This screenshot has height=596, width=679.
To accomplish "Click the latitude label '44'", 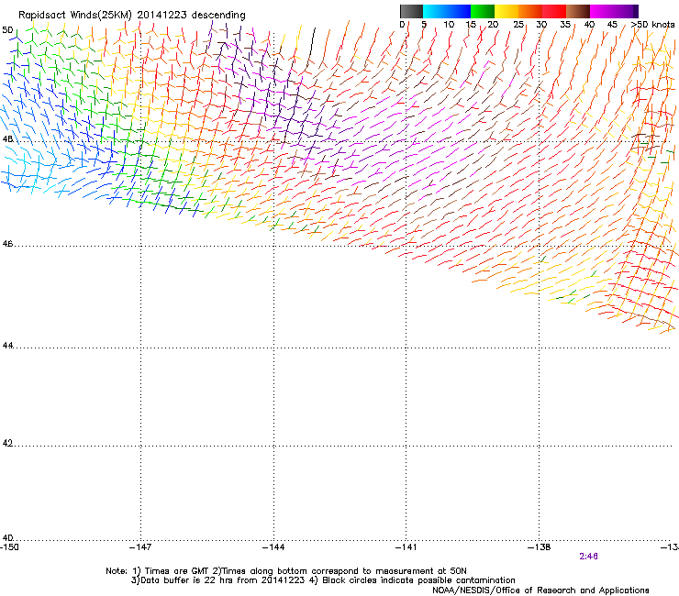I will [x=7, y=346].
